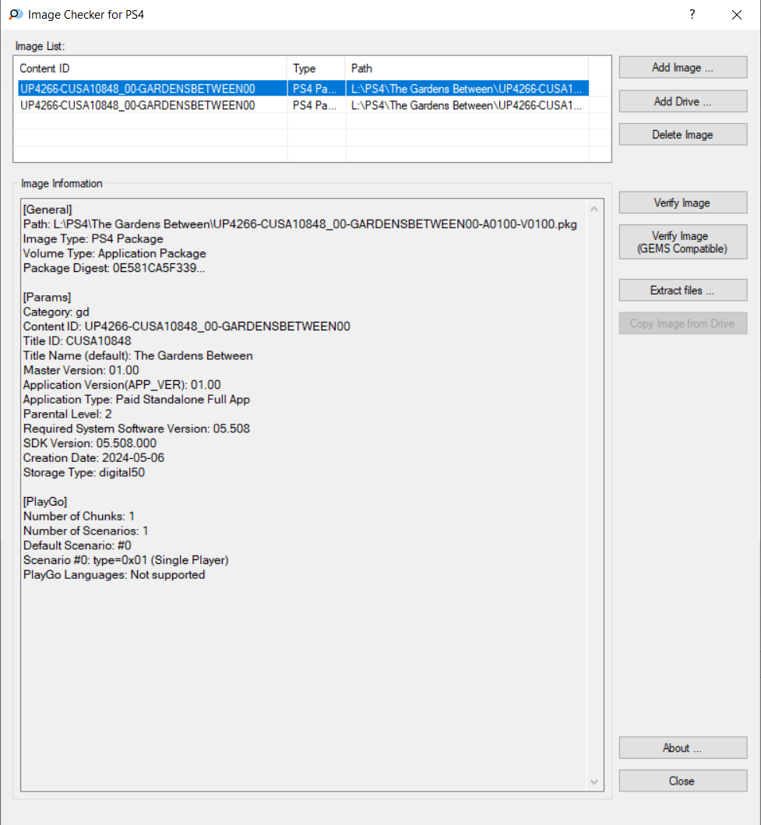
Task: Click the Close button at bottom
Action: pos(682,781)
